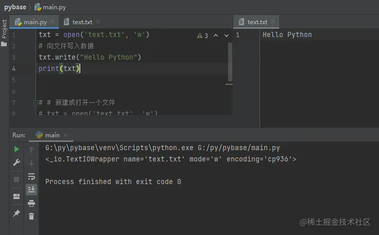Open the Project tool window sidebar button
This screenshot has width=379, height=235.
(x=4, y=29)
